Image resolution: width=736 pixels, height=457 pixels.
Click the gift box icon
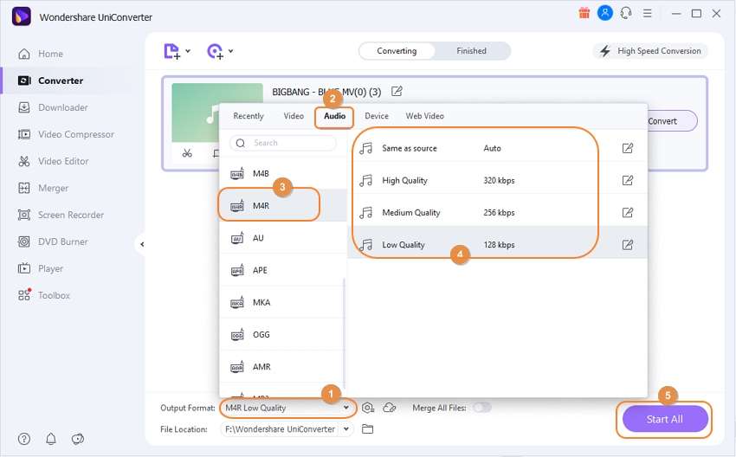tap(584, 13)
